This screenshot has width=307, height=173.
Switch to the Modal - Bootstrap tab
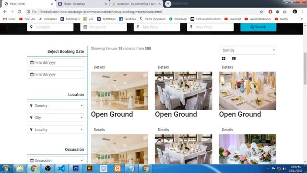tap(82, 4)
